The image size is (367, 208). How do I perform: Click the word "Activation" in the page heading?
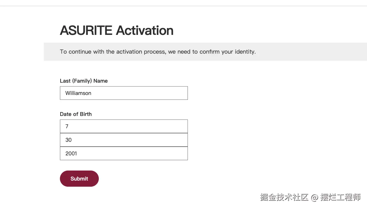pyautogui.click(x=144, y=31)
